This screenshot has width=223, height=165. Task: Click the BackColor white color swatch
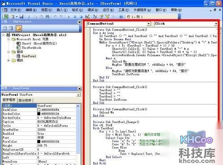coord(39,110)
